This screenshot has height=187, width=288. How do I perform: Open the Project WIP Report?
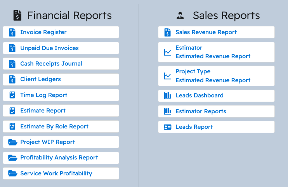[61, 142]
